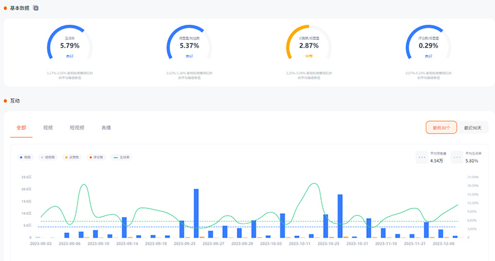Switch to the 短视频 tab
The image size is (495, 261).
click(x=77, y=127)
